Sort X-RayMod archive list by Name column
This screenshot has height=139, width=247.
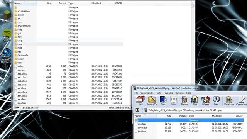pos(145,116)
